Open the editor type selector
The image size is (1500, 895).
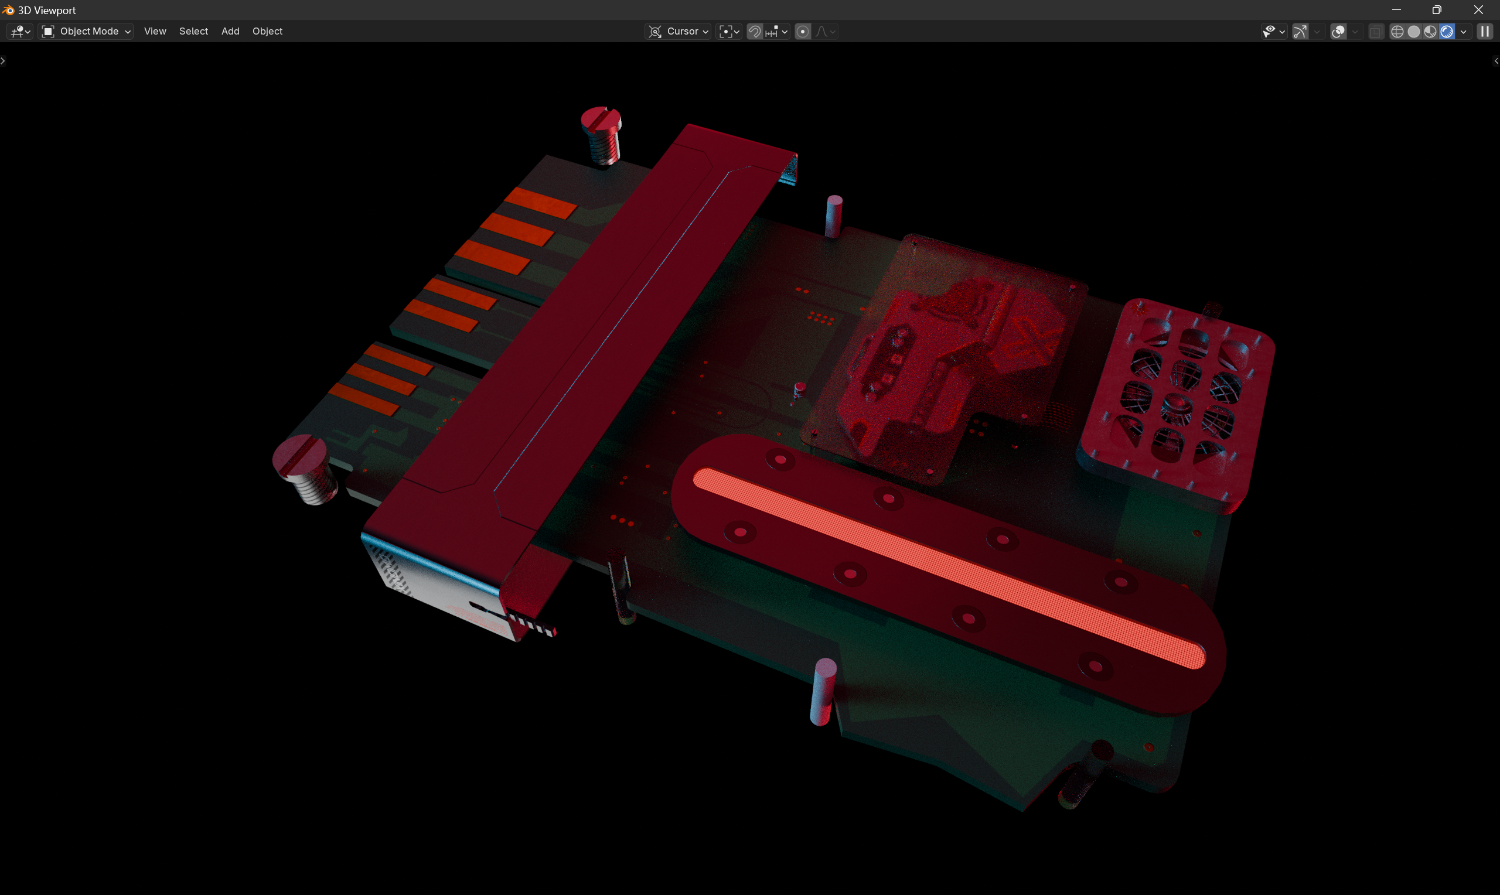pos(20,32)
